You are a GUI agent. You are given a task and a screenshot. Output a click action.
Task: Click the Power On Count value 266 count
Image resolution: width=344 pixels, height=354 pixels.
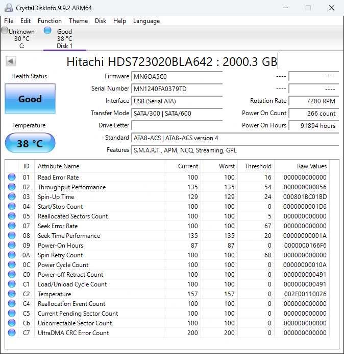(313, 113)
